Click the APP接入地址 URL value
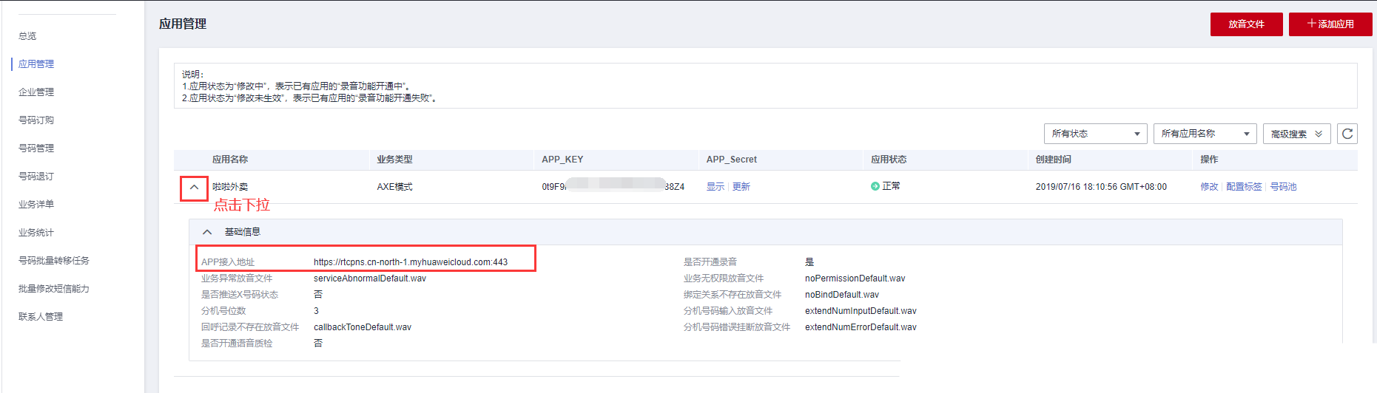The image size is (1377, 393). point(411,262)
